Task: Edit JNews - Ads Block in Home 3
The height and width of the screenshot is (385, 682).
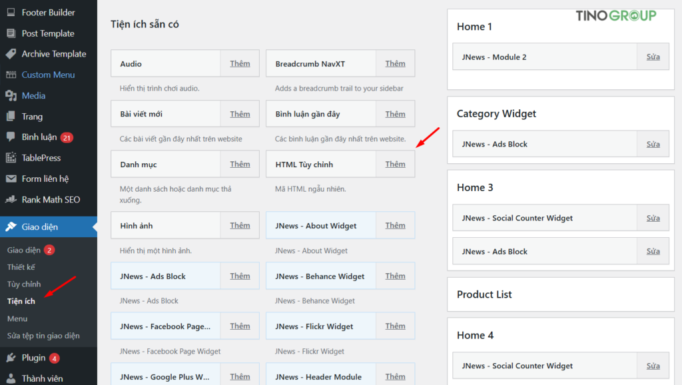Action: click(x=653, y=251)
